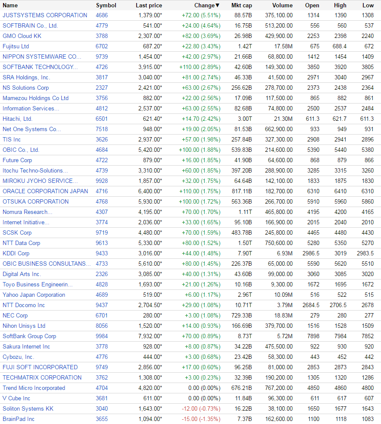Open ticker symbol 9984 link
Image resolution: width=381 pixels, height=424 pixels.
(102, 336)
